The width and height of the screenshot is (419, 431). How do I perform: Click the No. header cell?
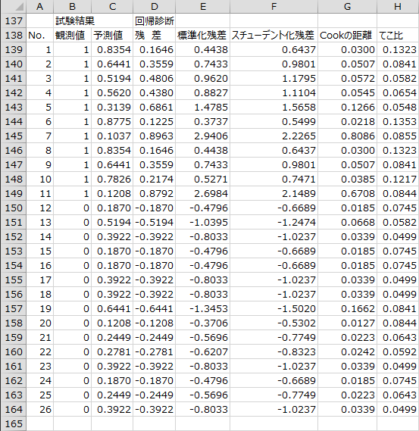40,35
